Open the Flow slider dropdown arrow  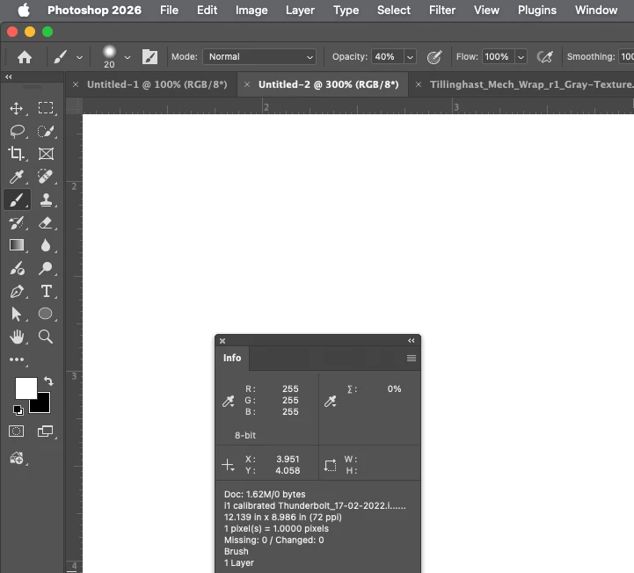[521, 57]
